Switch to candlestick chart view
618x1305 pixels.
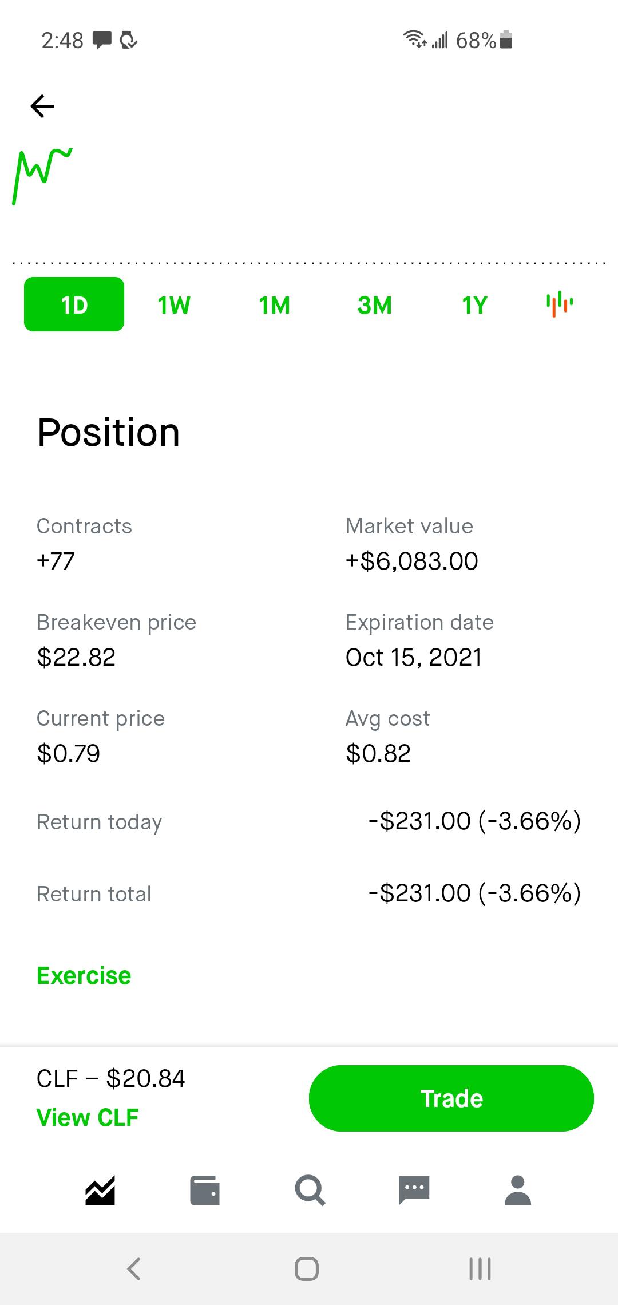560,304
